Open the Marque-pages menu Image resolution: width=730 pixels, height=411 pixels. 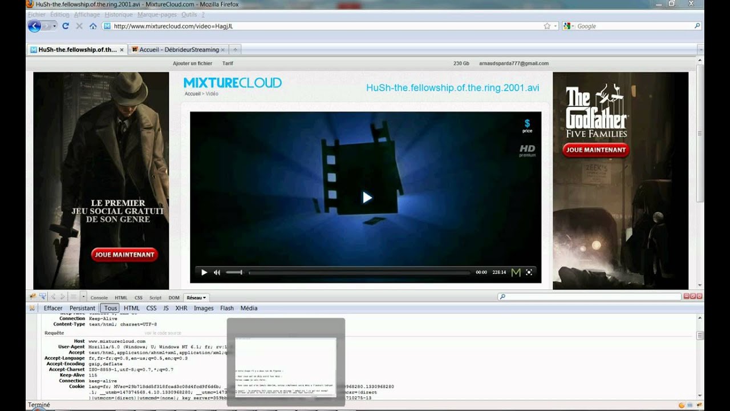158,14
